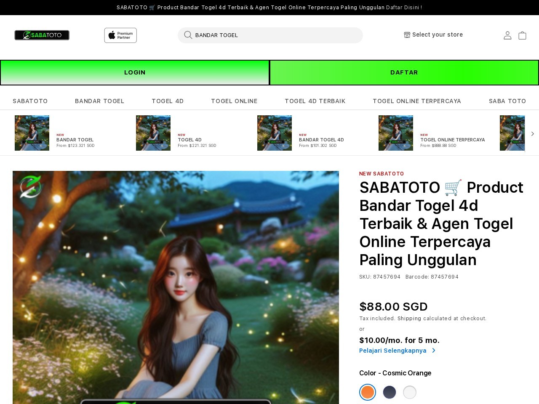Image resolution: width=539 pixels, height=404 pixels.
Task: Click the Daftar Disini link in the banner
Action: tap(403, 7)
